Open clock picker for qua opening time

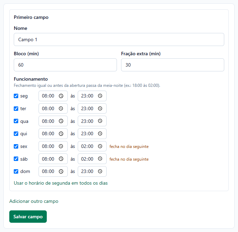coord(61,121)
